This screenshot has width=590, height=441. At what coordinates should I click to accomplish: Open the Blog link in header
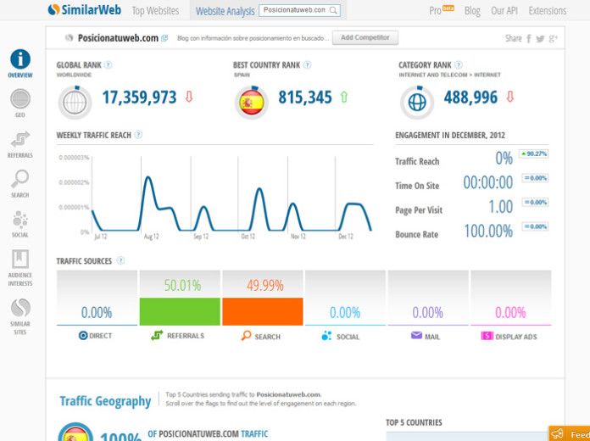click(472, 11)
